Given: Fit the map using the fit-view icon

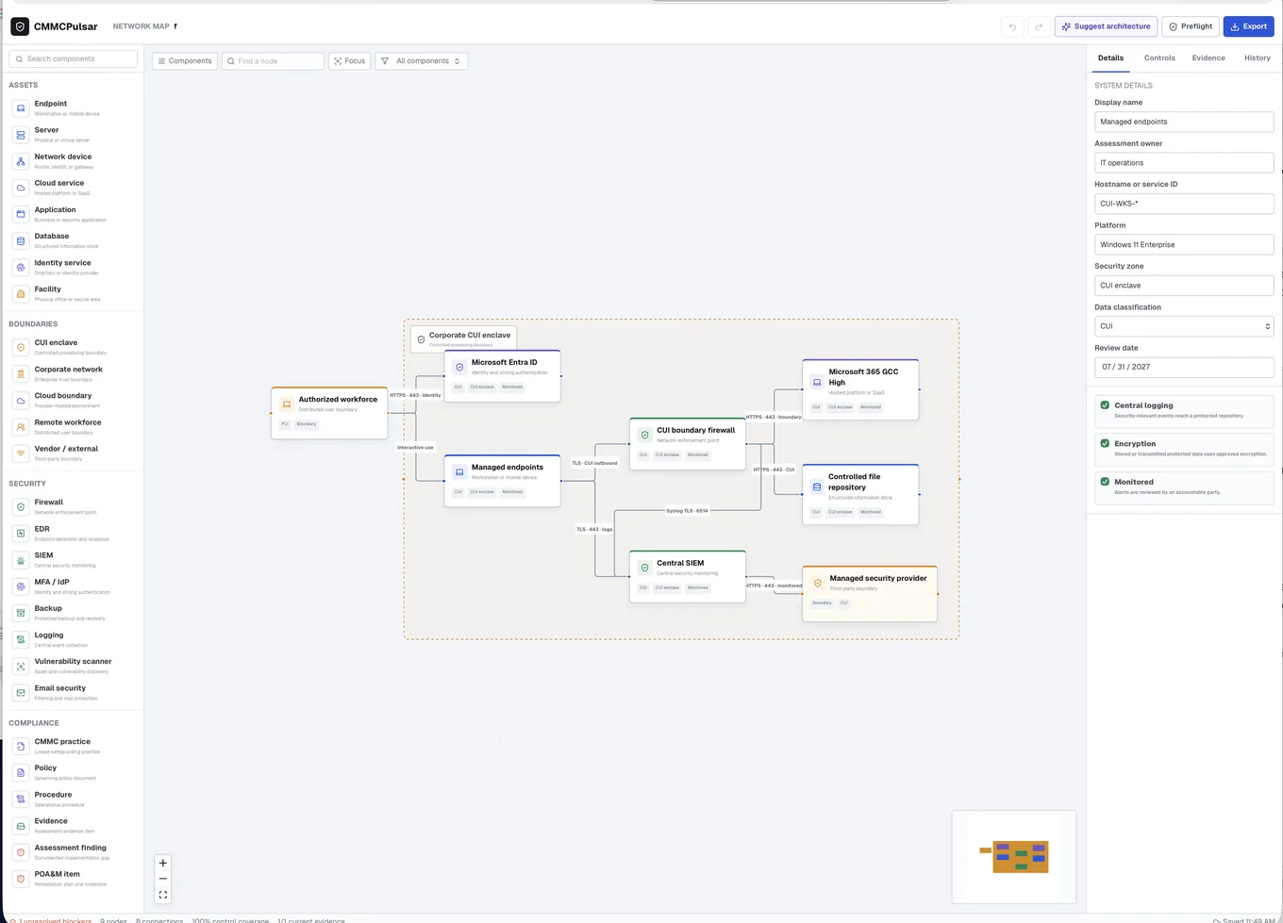Looking at the screenshot, I should coord(163,895).
